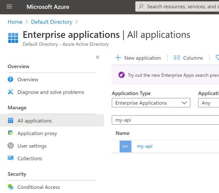Open the Columns chooser

click(x=188, y=58)
